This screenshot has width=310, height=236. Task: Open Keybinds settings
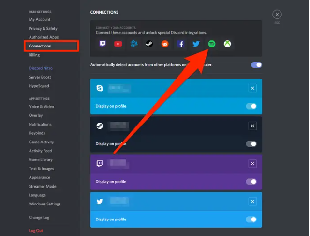tap(37, 133)
